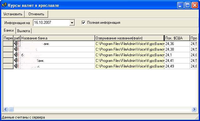Click the application icon in the title bar

4,5
